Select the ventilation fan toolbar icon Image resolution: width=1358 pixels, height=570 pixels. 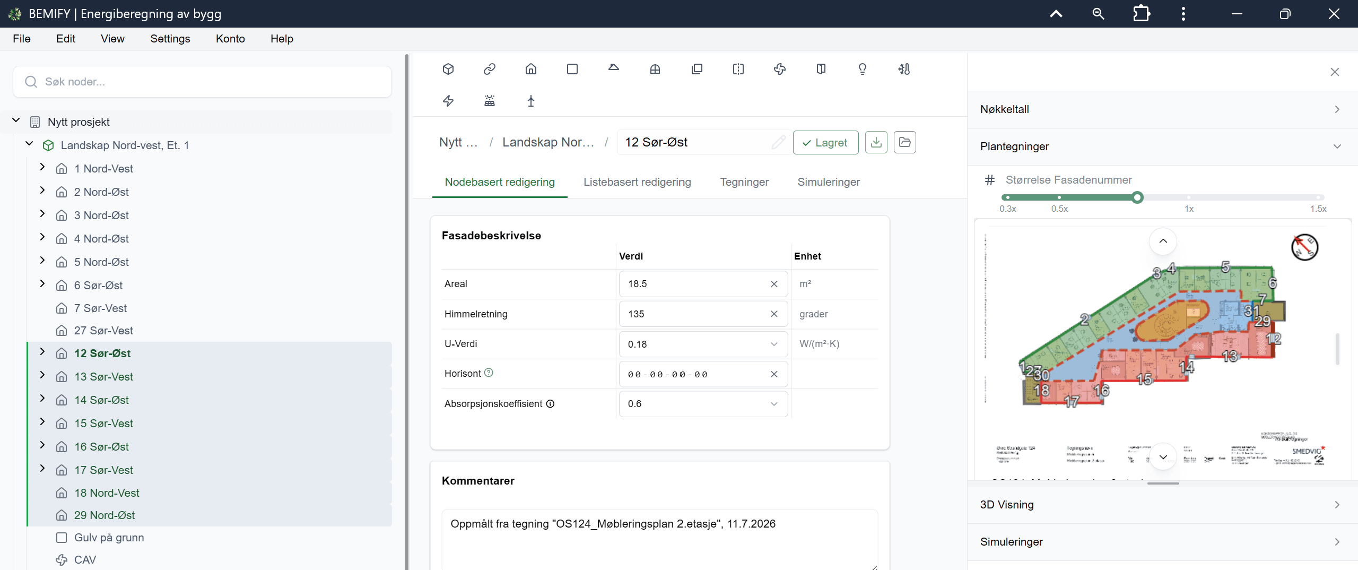[x=780, y=69]
